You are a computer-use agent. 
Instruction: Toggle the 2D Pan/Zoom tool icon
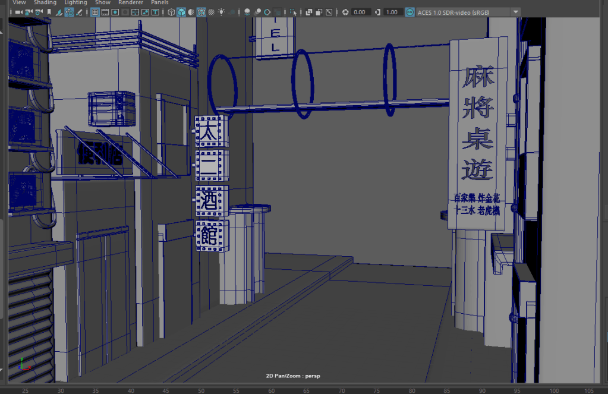(69, 12)
